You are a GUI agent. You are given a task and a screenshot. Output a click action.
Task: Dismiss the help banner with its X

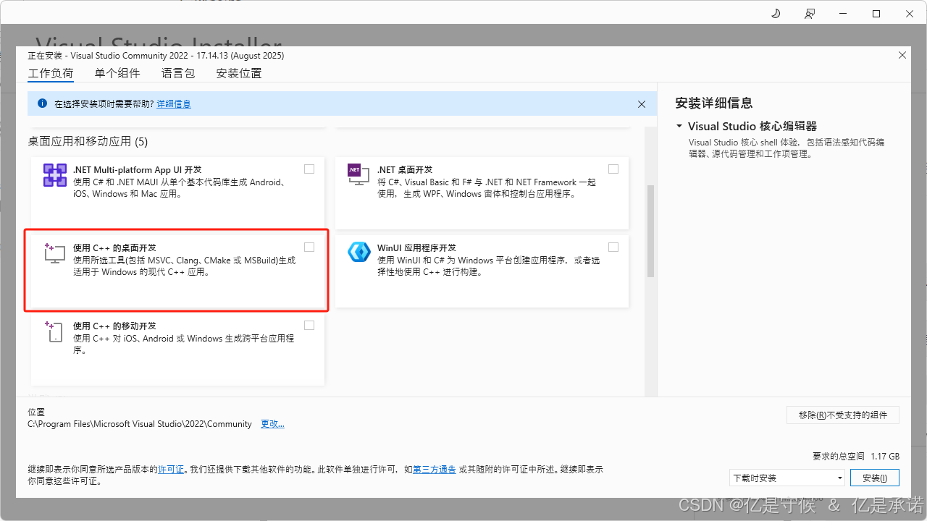tap(642, 104)
